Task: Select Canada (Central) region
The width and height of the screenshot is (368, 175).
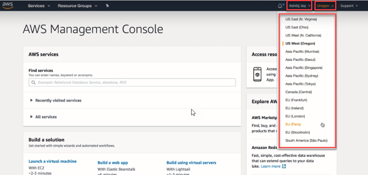Action: (x=299, y=92)
